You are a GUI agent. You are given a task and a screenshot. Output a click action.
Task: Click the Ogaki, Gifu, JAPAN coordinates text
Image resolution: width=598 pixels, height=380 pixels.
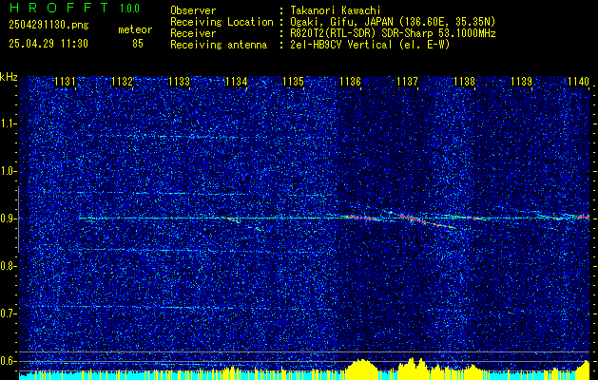tap(393, 23)
